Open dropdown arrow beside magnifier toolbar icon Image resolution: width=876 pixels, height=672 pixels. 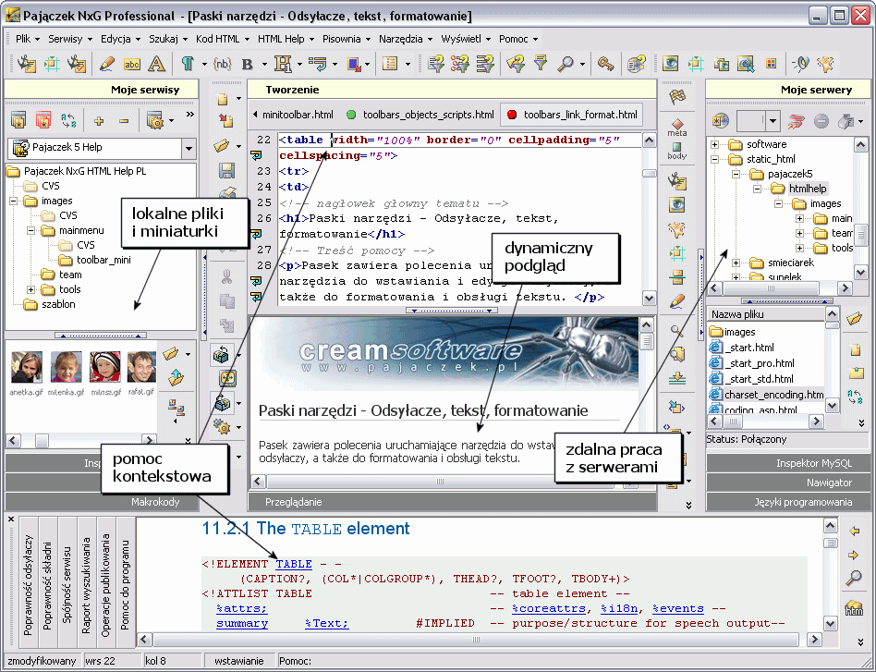tap(582, 65)
